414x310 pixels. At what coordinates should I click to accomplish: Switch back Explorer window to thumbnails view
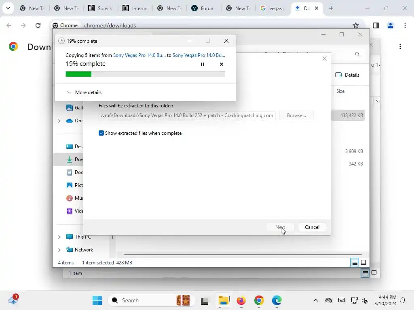pos(374,273)
